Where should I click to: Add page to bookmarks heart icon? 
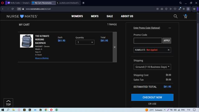click(x=175, y=9)
